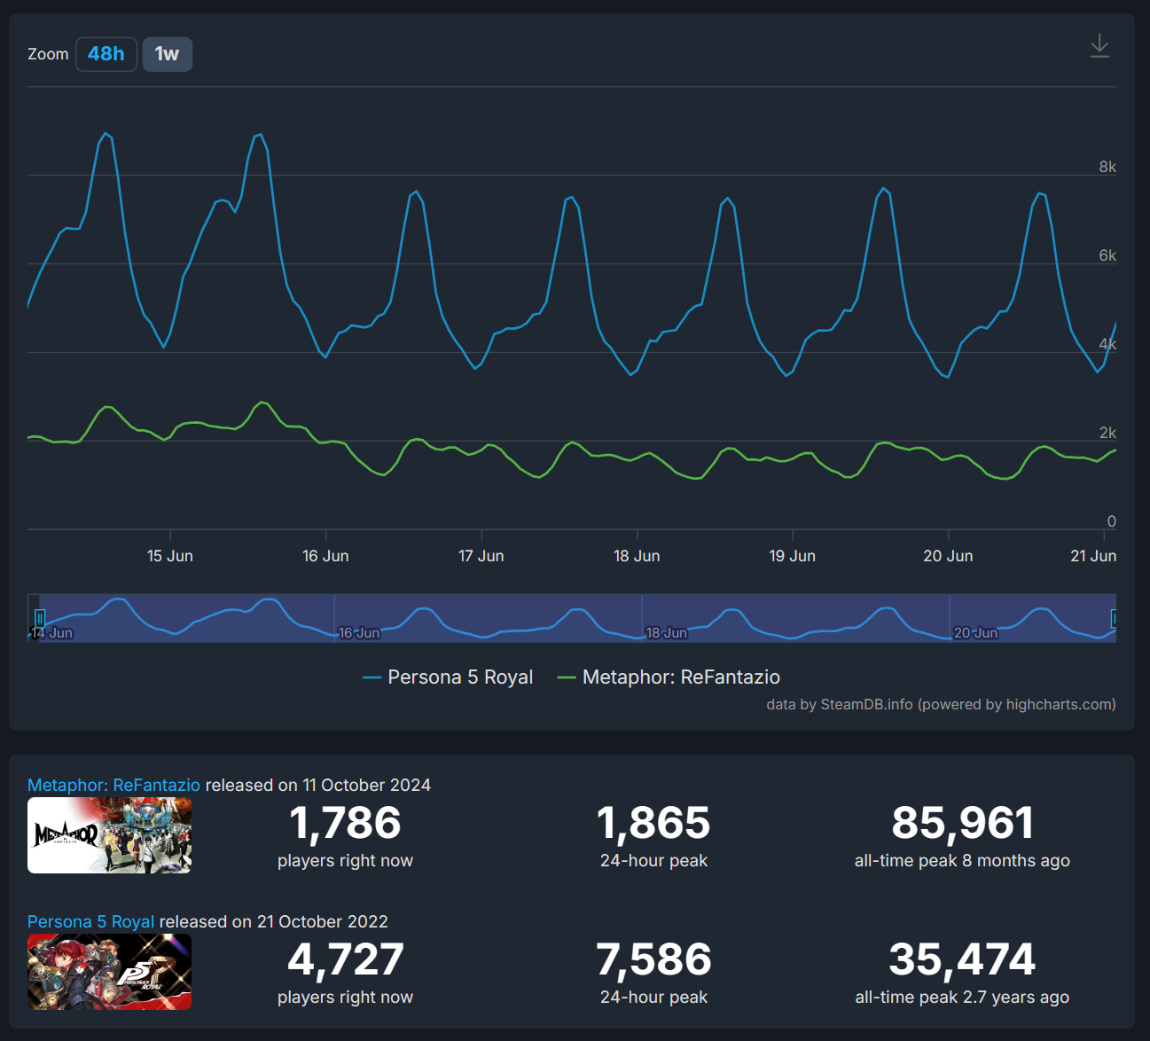Click 'released on 11 October 2024' text

[317, 785]
